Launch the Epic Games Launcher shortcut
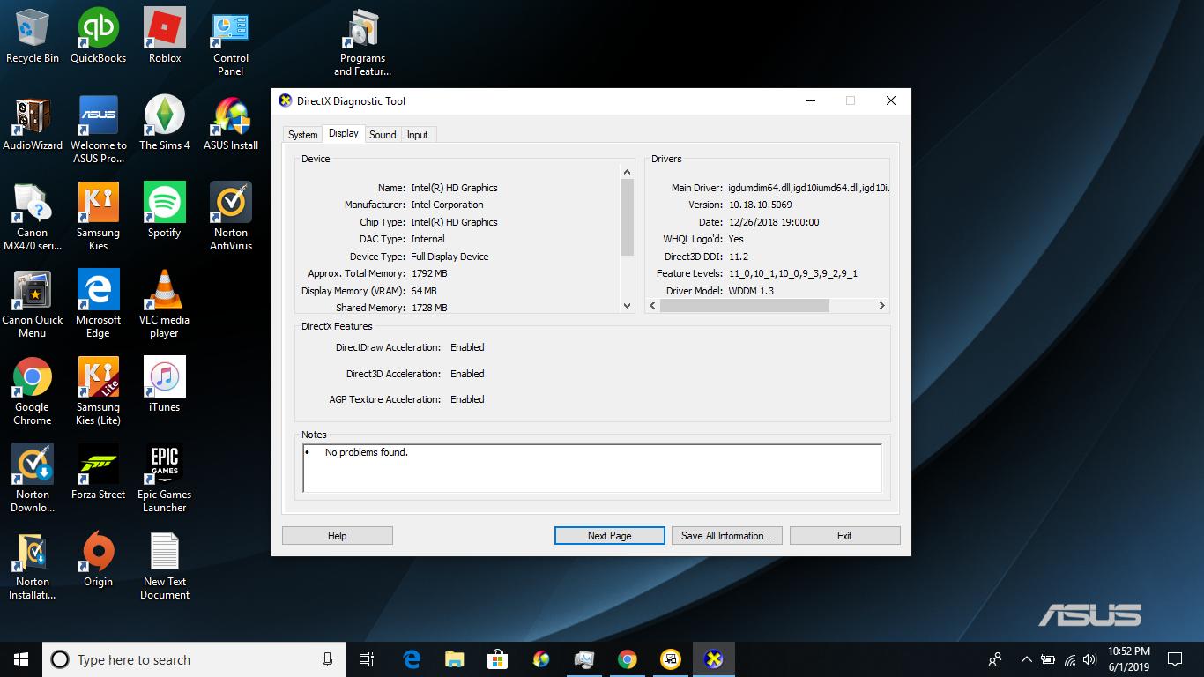Image resolution: width=1204 pixels, height=677 pixels. pos(165,477)
